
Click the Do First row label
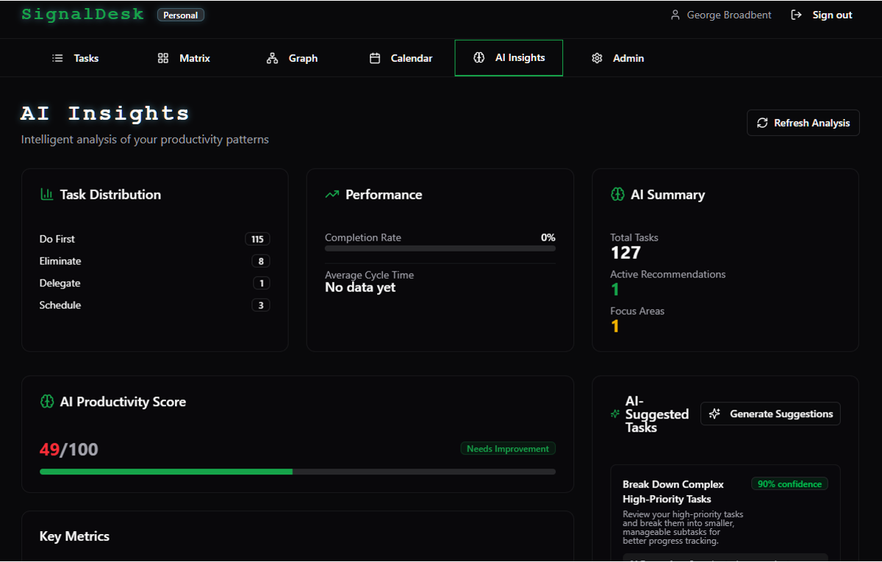pyautogui.click(x=57, y=239)
